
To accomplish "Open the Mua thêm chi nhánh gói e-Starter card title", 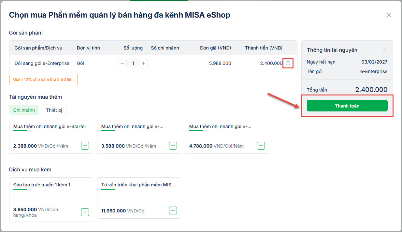I will [50, 126].
